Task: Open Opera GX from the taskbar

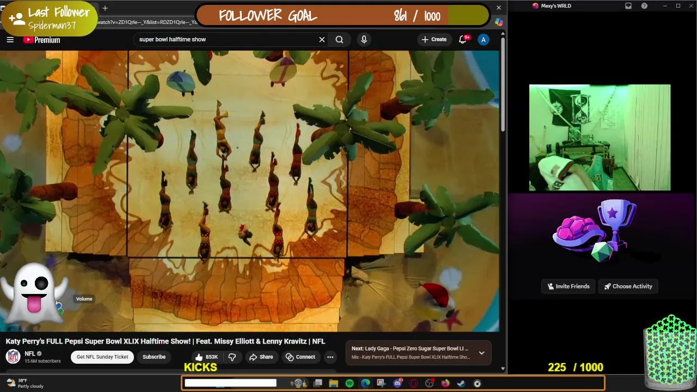Action: click(413, 383)
